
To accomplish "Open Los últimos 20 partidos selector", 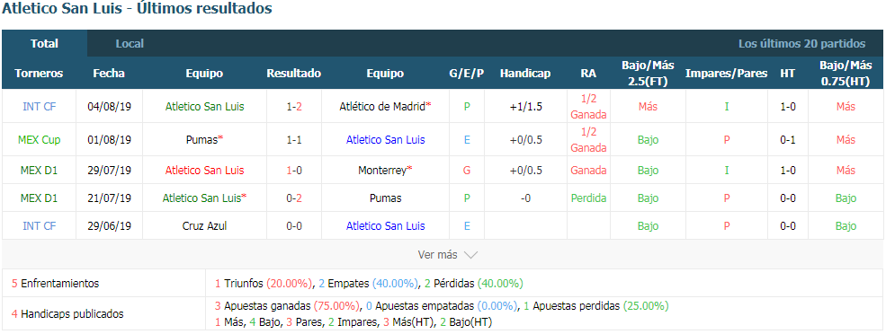I will (801, 43).
